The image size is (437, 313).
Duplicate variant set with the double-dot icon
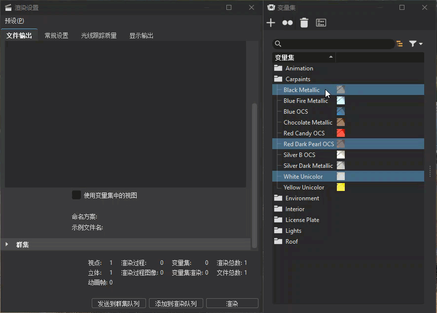(287, 22)
